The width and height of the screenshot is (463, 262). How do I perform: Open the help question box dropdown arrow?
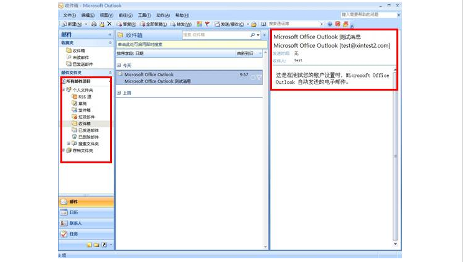point(399,15)
